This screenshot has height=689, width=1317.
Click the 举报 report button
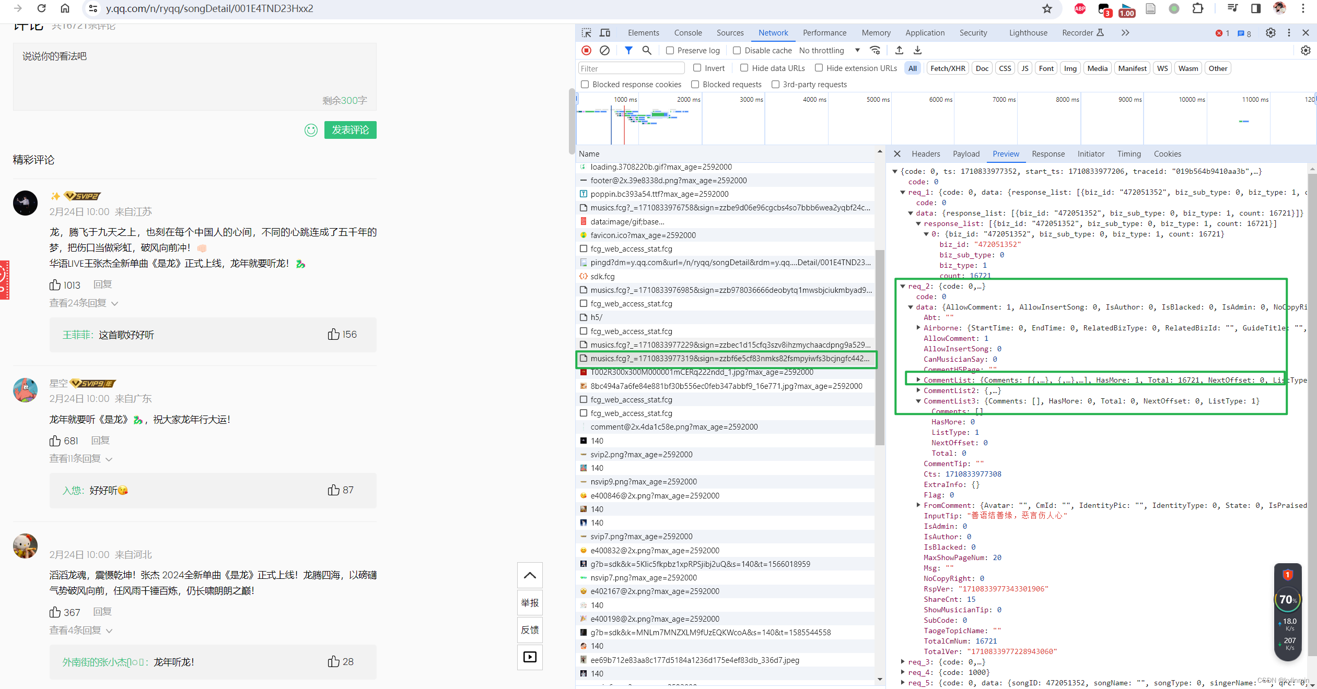[x=530, y=603]
